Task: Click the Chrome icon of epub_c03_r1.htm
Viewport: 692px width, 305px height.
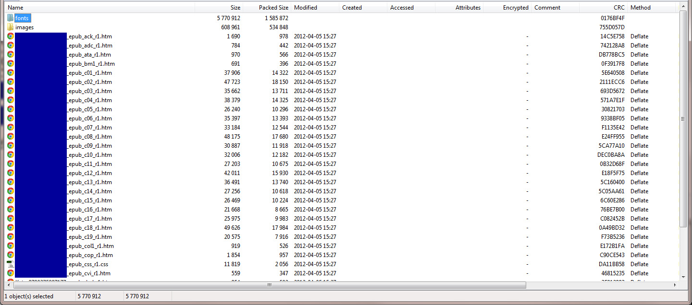Action: [10, 91]
